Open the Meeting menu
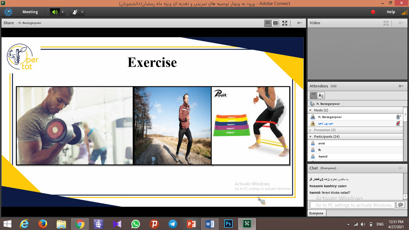This screenshot has height=230, width=409. [x=30, y=12]
